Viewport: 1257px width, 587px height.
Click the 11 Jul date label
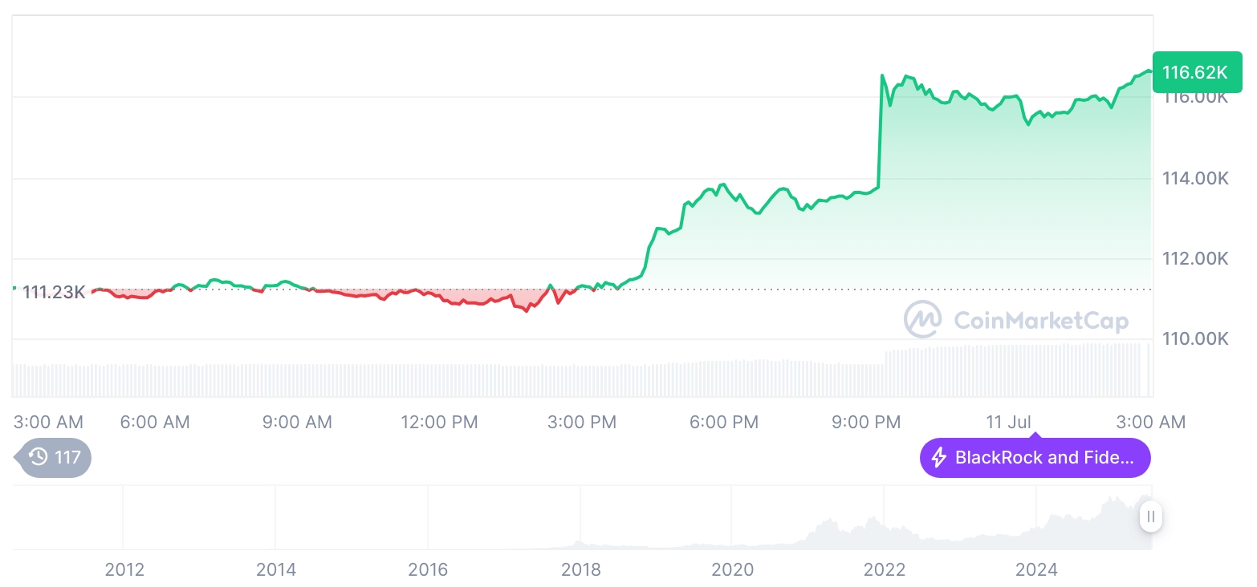tap(1009, 422)
